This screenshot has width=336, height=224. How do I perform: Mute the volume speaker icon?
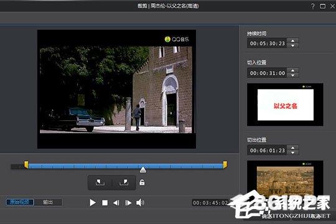[141, 203]
